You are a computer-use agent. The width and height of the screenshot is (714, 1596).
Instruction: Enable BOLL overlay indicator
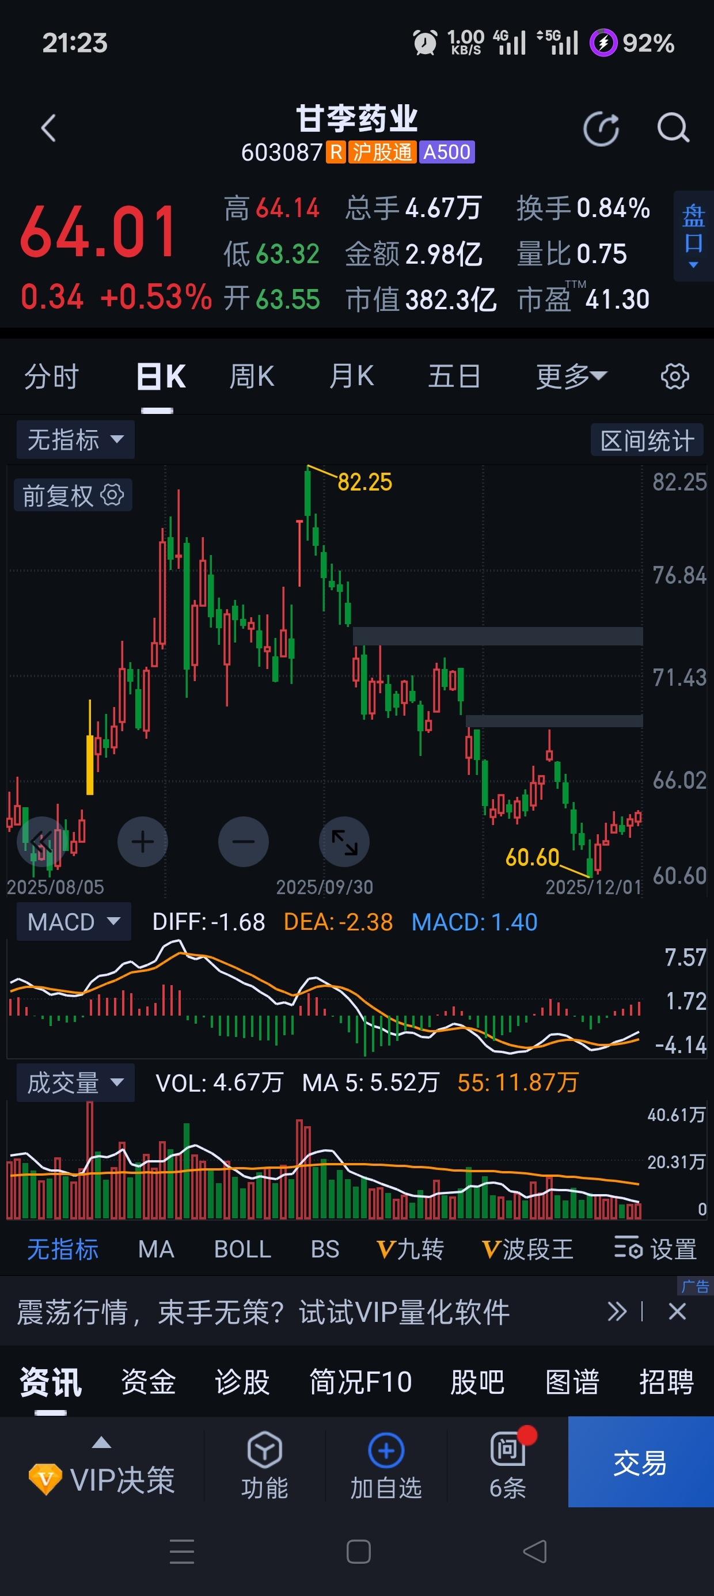242,1249
